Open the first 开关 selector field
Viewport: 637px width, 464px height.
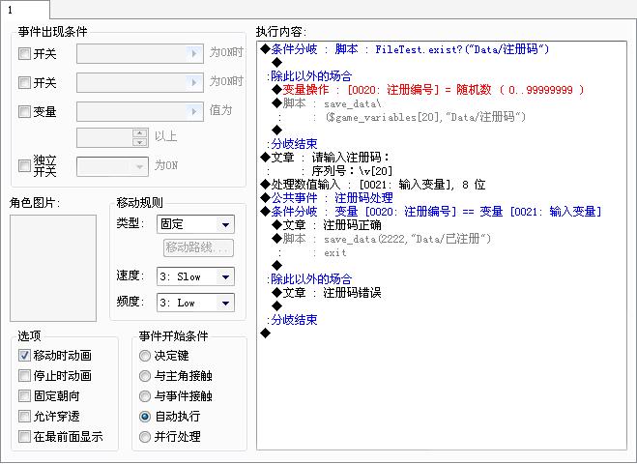[140, 53]
